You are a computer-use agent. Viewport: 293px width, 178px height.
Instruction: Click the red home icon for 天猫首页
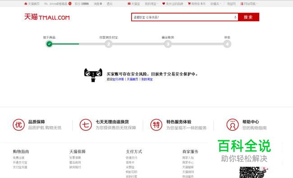26,4
